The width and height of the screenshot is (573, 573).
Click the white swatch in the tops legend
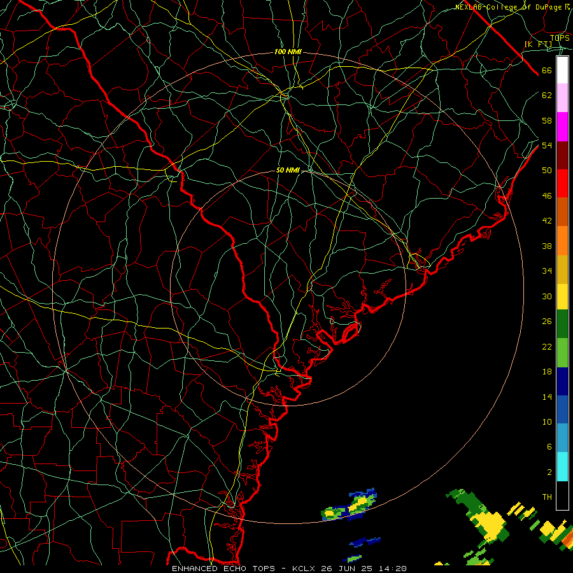coord(562,70)
